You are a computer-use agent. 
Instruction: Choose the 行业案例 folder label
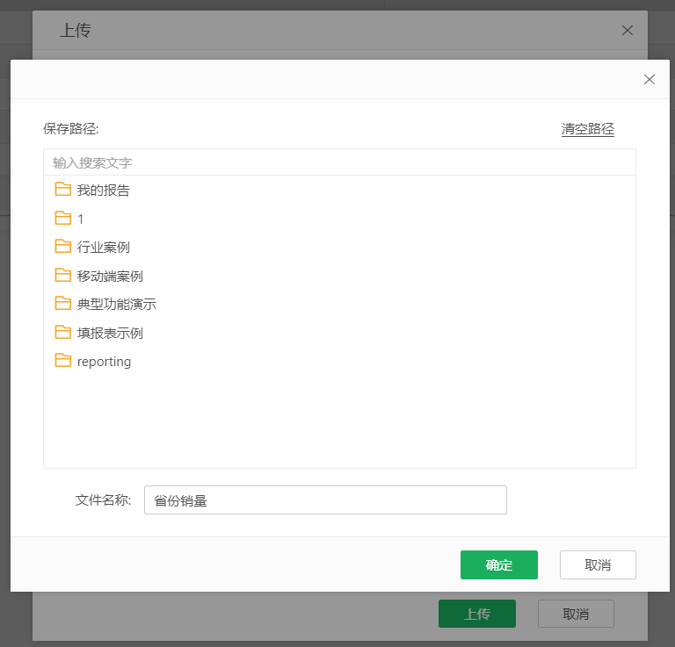click(x=104, y=248)
